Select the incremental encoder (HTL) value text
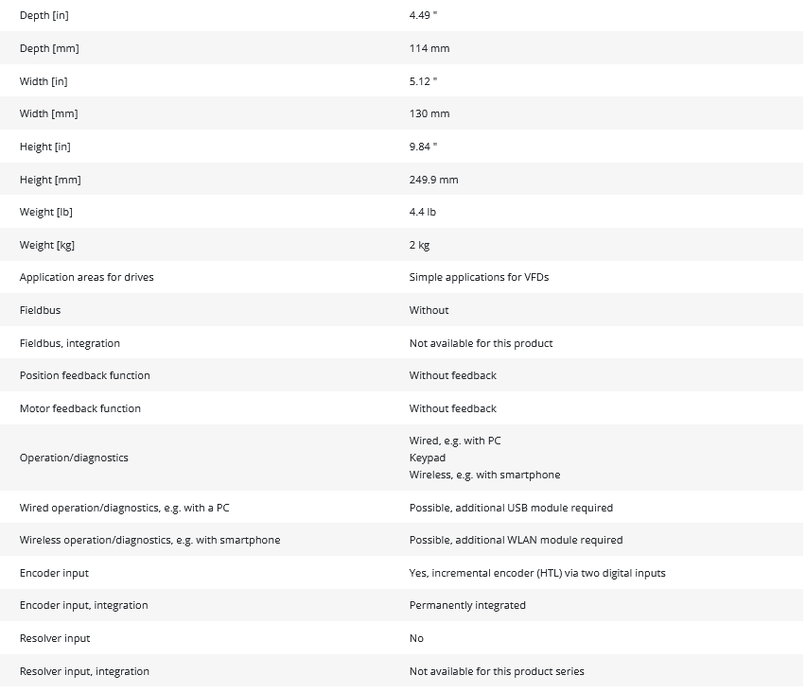This screenshot has height=692, width=806. point(537,573)
